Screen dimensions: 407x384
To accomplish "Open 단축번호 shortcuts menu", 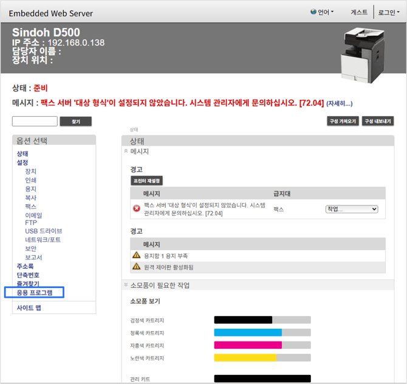I will pos(28,275).
